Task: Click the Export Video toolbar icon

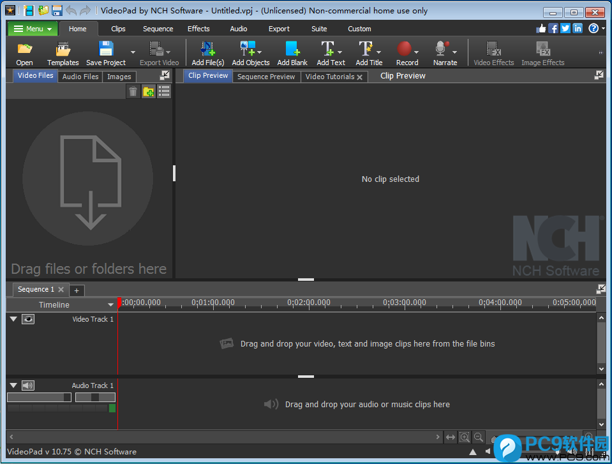Action: [157, 49]
